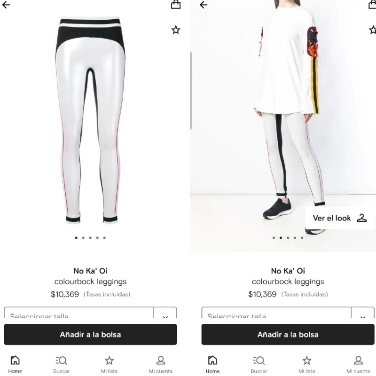Open Mi lista star icon, right screen
This screenshot has width=376, height=376.
(x=307, y=360)
